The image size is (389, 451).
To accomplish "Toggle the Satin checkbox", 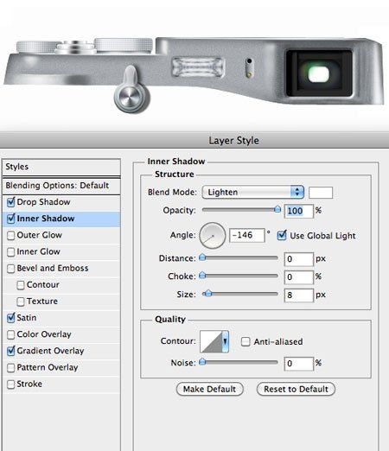I will click(x=10, y=318).
